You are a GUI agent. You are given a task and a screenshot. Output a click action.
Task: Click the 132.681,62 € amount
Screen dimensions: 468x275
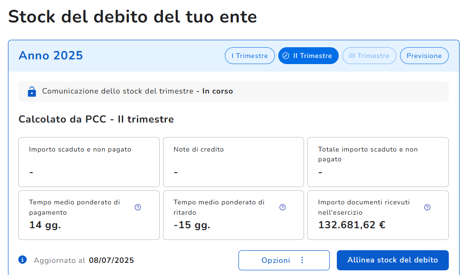(351, 225)
